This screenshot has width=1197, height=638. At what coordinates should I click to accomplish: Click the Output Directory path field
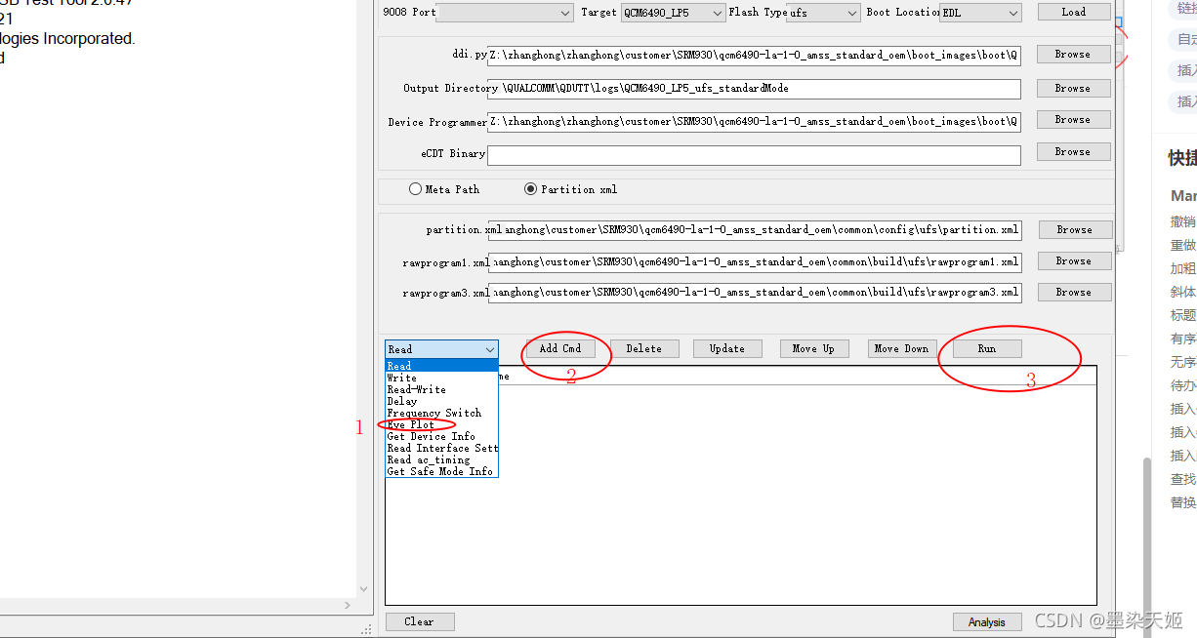pos(754,89)
